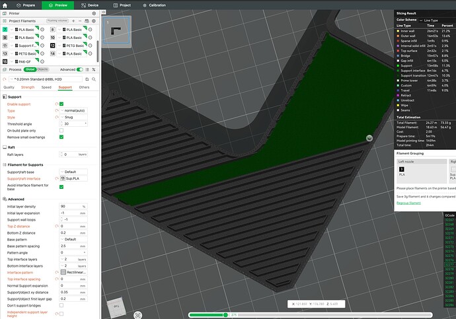
Task: Reset process preset changes arrow icon
Action: click(x=5, y=79)
